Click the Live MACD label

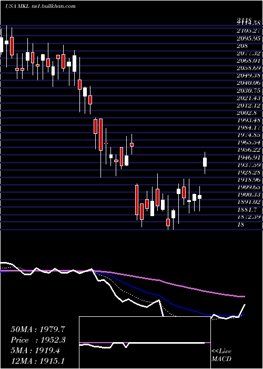(x=221, y=355)
